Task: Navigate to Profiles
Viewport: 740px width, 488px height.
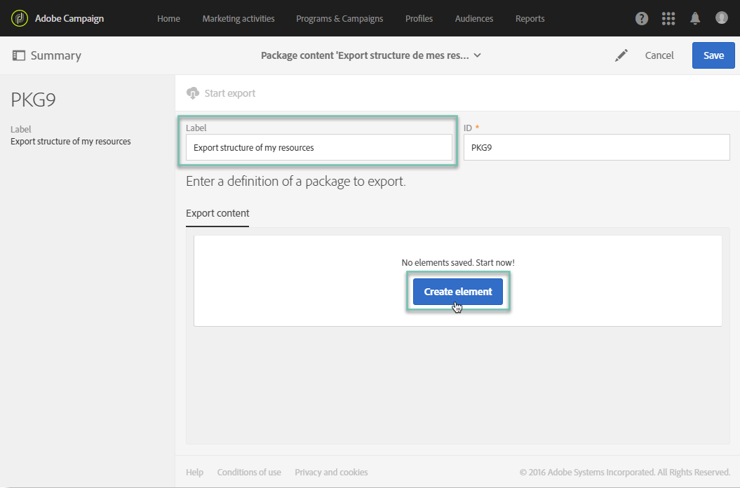Action: click(x=419, y=18)
